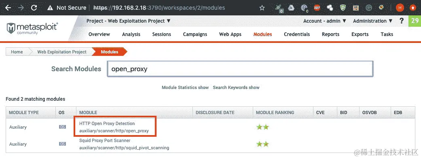The image size is (421, 159).
Task: Switch to the Credentials tab
Action: (x=297, y=34)
